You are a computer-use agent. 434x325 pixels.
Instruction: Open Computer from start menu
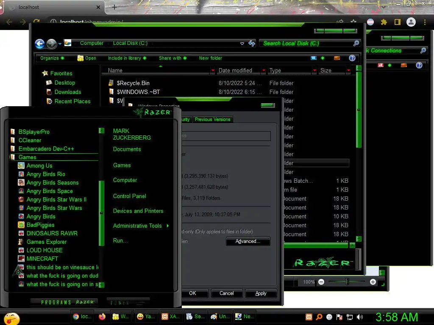point(125,180)
